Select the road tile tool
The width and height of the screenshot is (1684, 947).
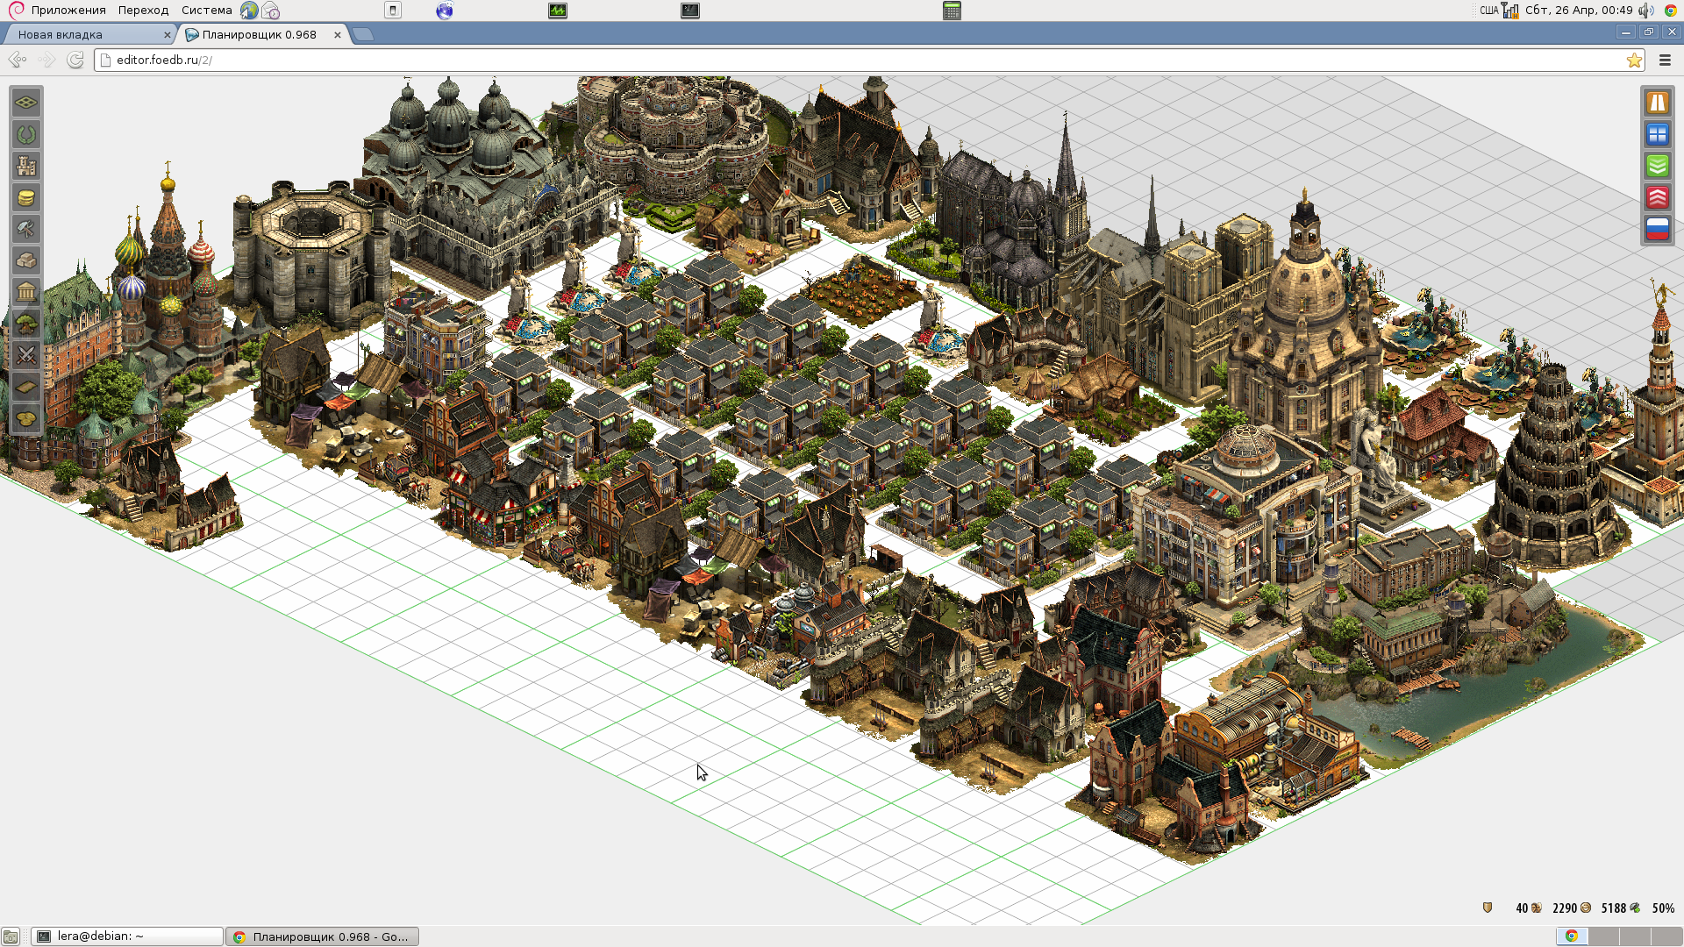[x=26, y=387]
